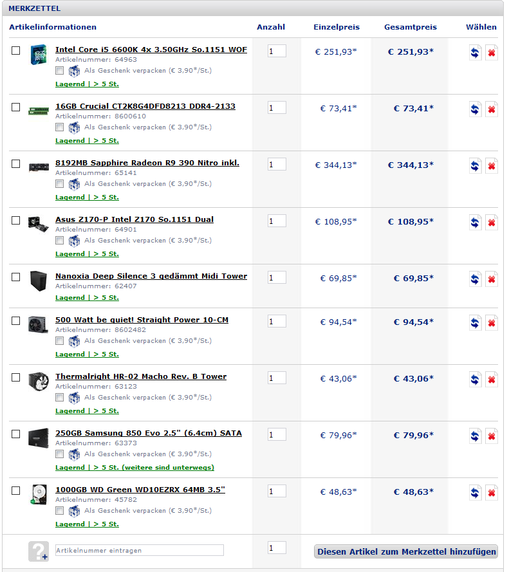Tick the selection box for Samsung 850 Evo
Image resolution: width=509 pixels, height=572 pixels.
(15, 434)
